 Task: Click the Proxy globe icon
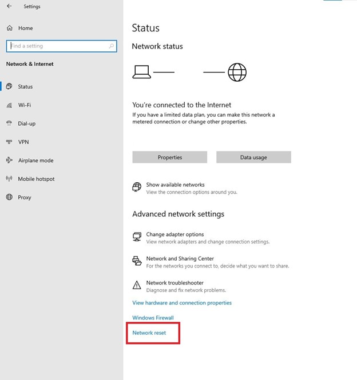coord(9,197)
